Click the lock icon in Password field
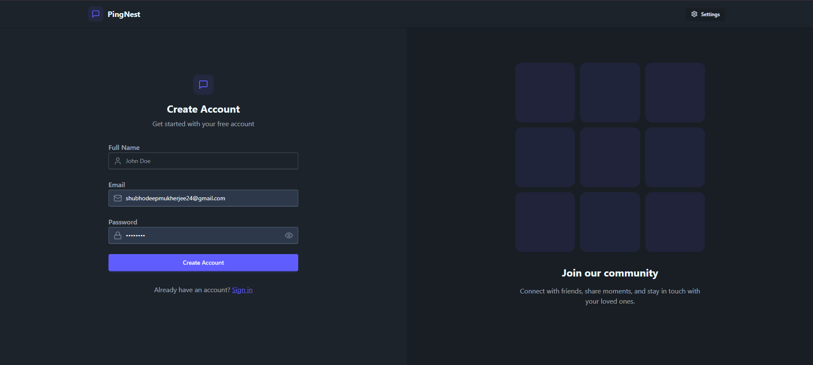Image resolution: width=813 pixels, height=365 pixels. (x=118, y=235)
